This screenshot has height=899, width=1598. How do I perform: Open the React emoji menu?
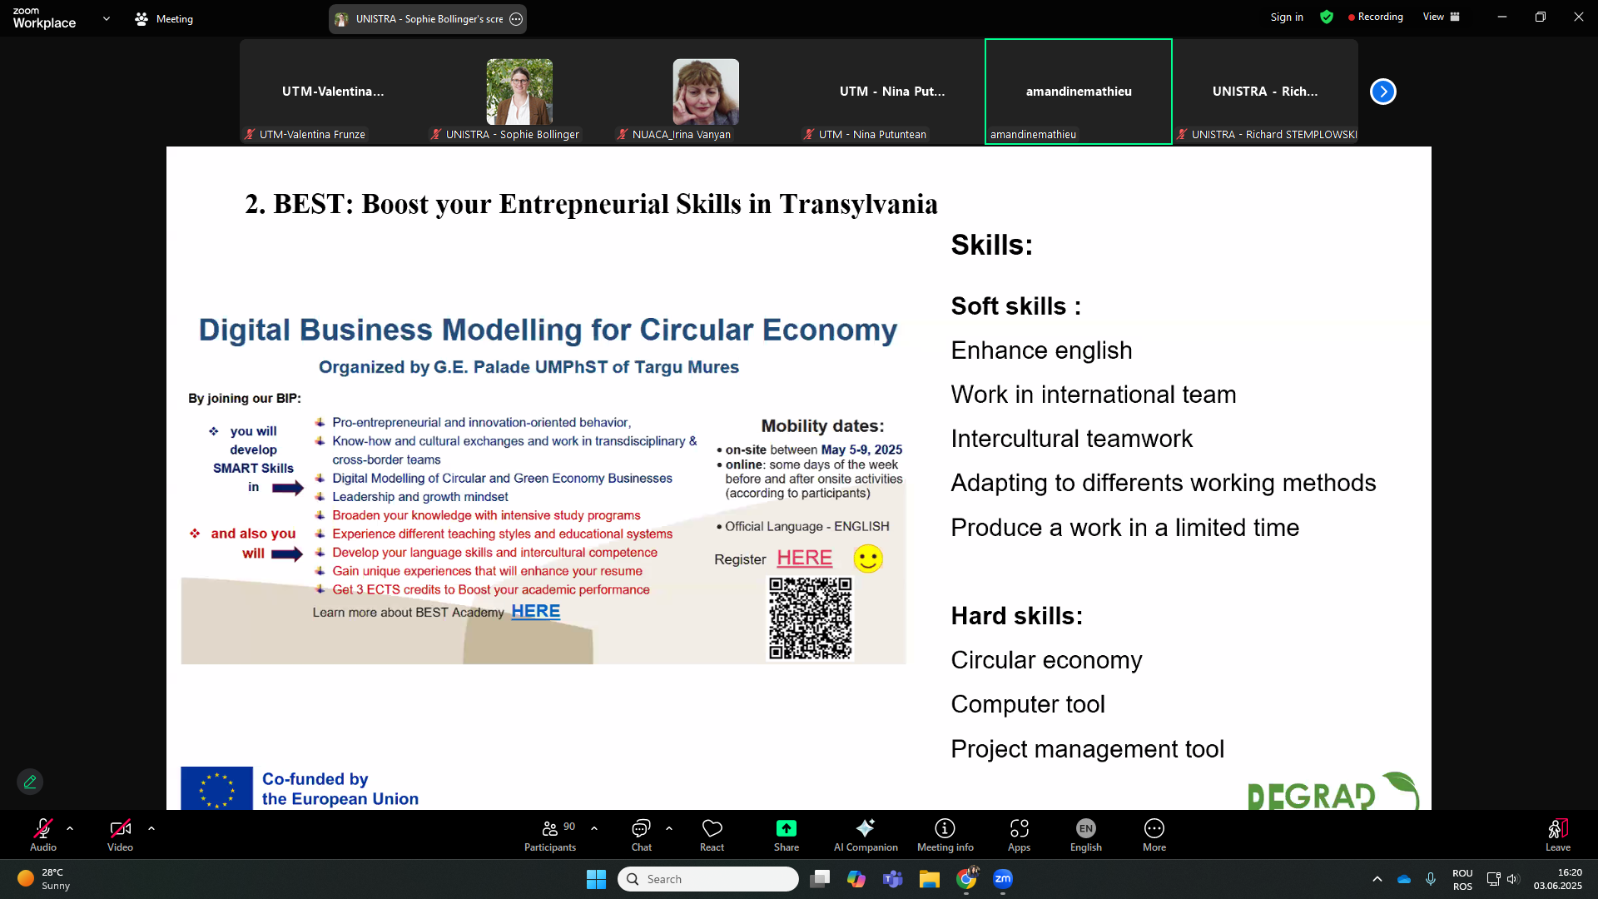712,835
